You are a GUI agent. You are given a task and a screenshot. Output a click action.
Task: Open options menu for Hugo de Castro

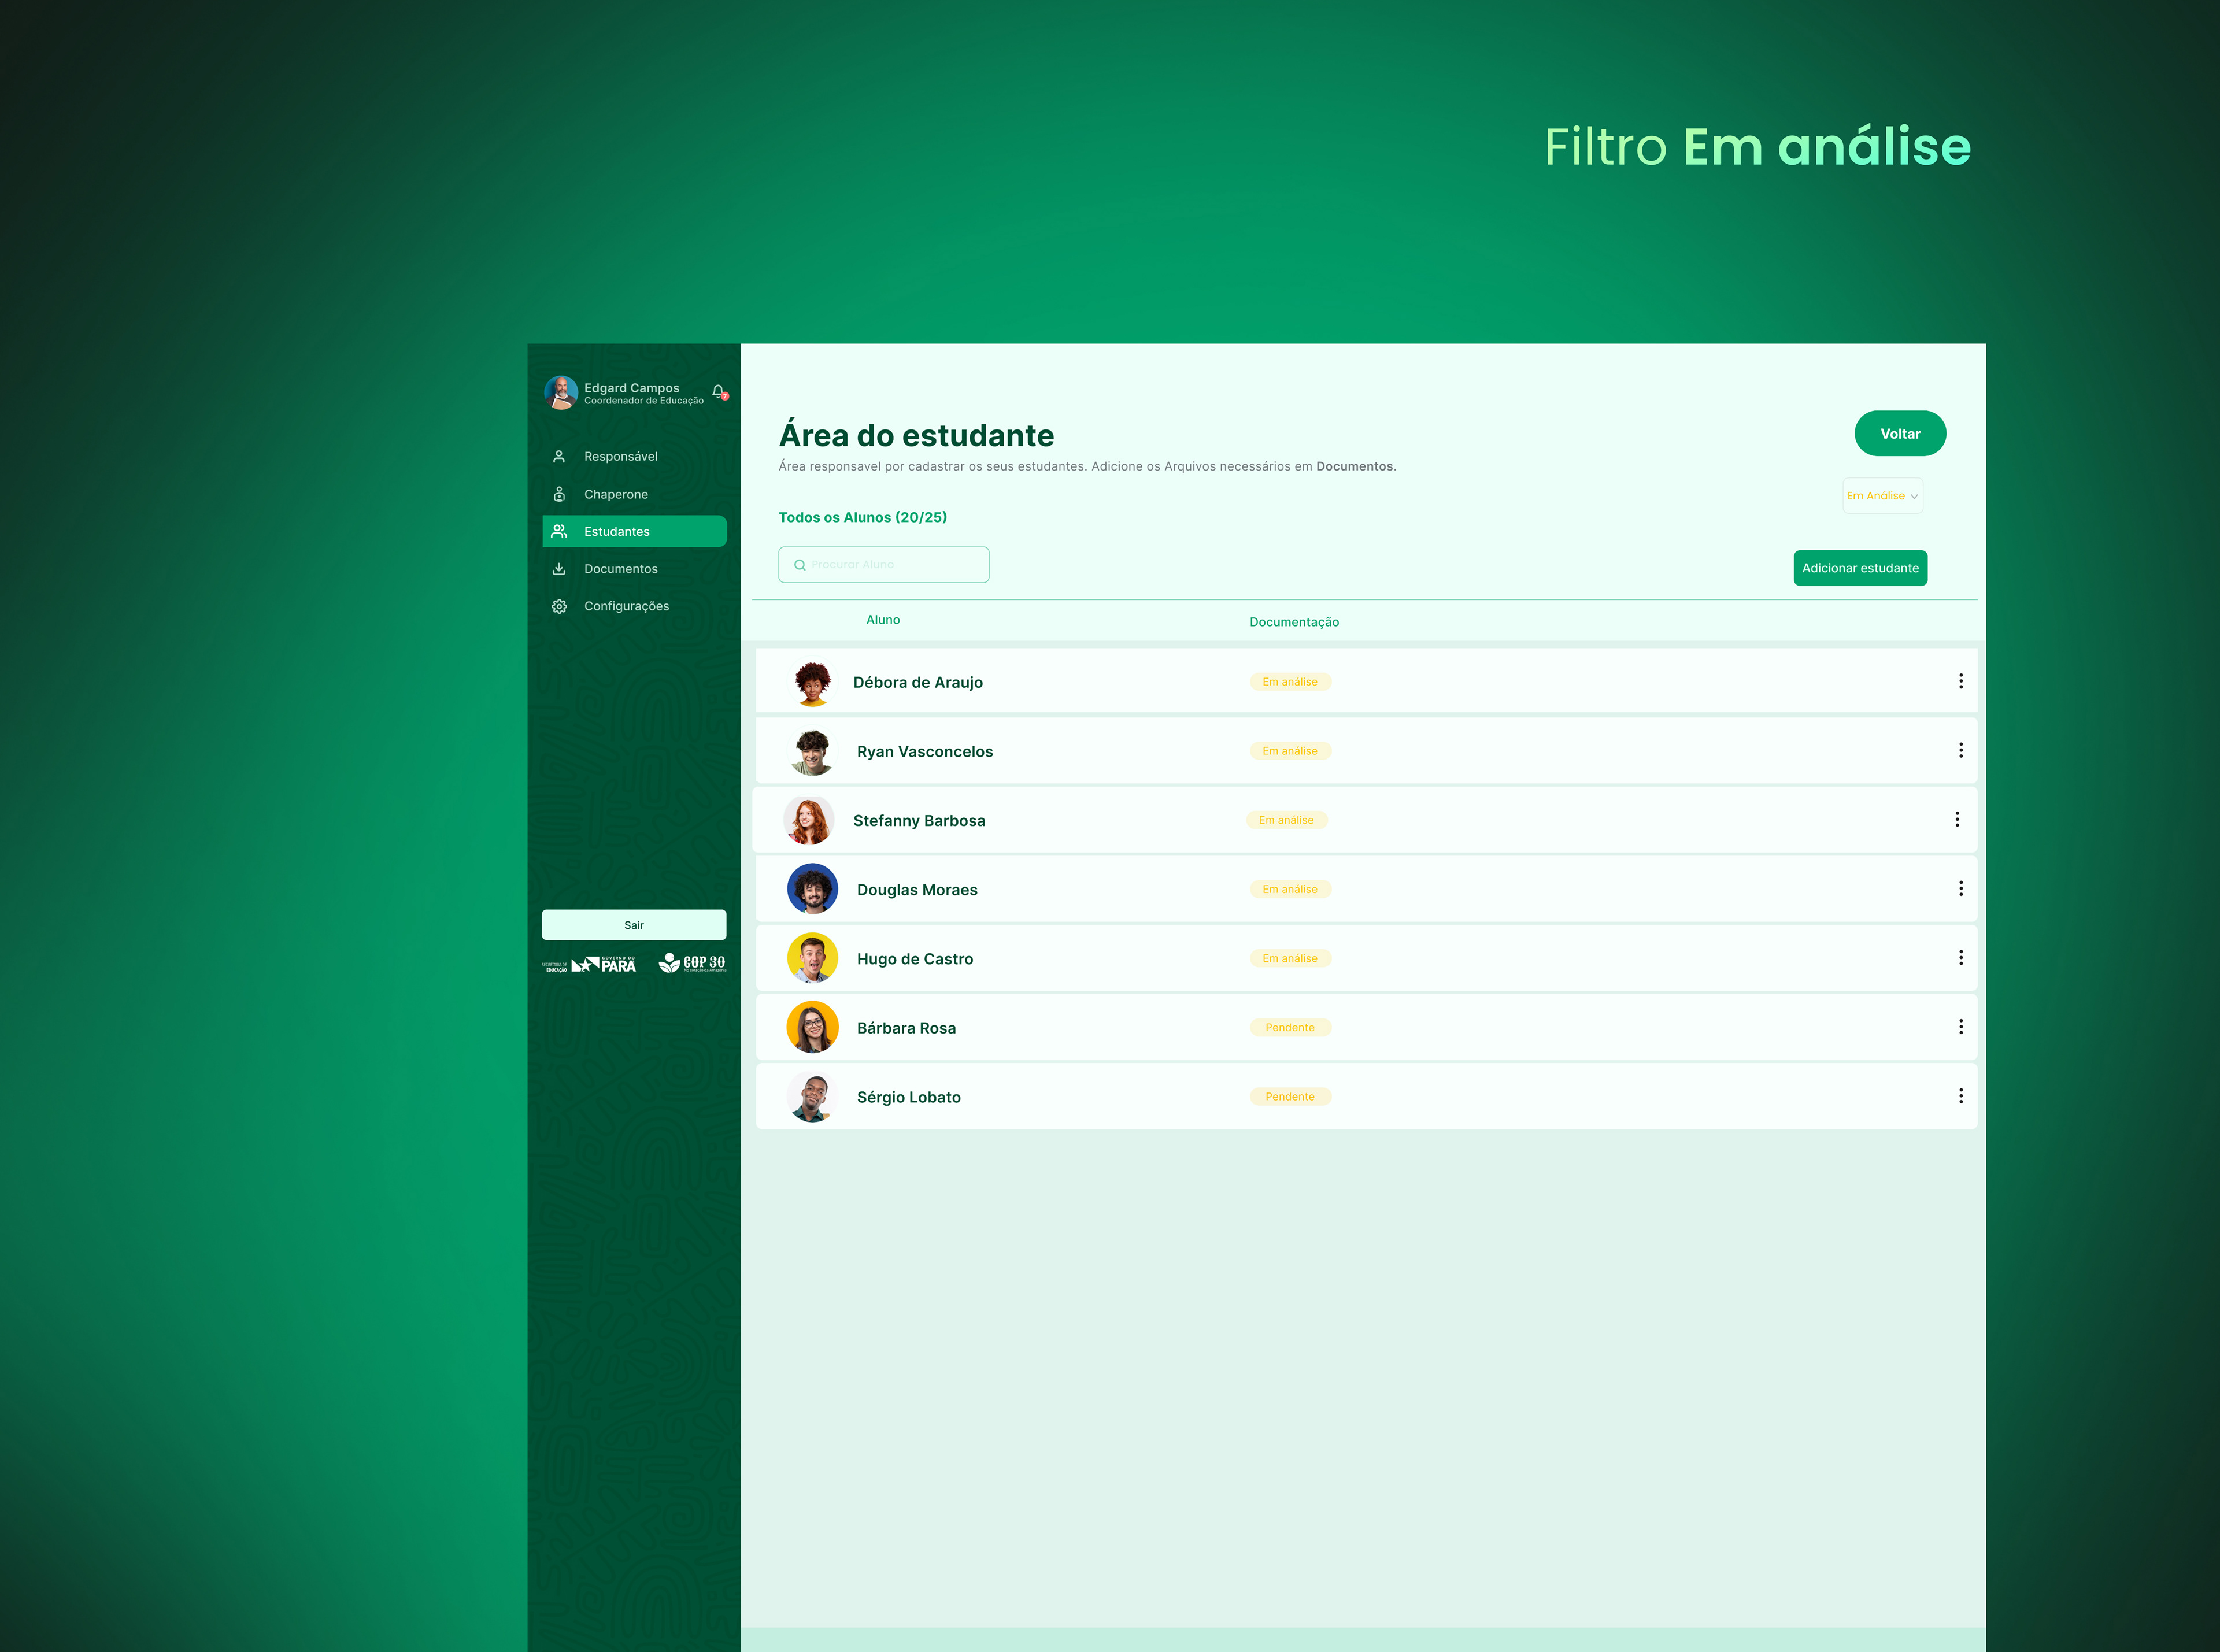pos(1960,958)
